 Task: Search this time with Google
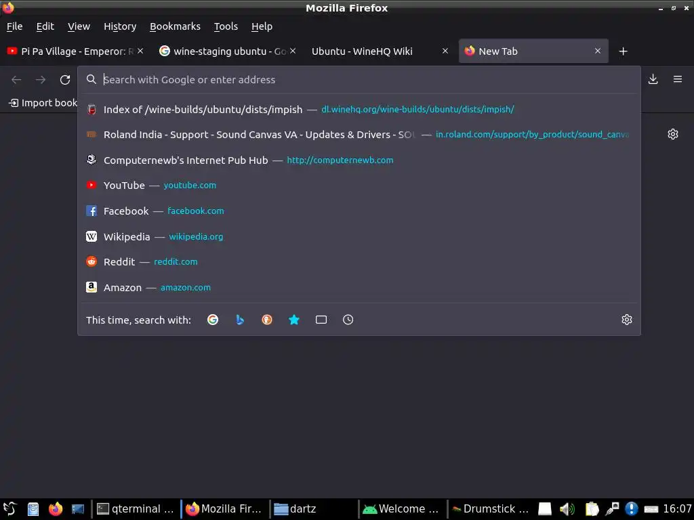click(x=213, y=320)
